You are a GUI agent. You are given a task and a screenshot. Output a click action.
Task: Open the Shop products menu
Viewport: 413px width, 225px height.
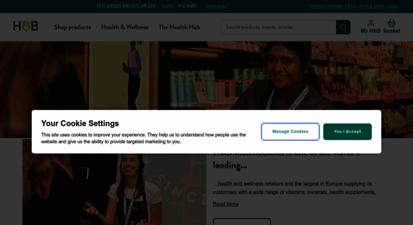(x=72, y=27)
